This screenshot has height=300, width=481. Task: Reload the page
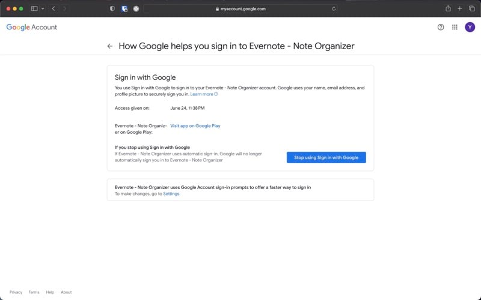pos(334,8)
